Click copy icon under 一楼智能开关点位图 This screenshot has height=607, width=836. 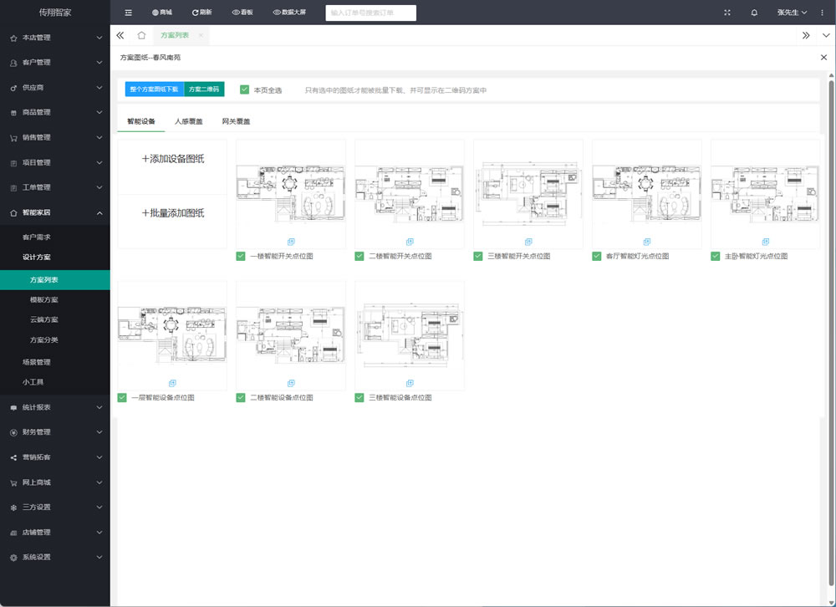[291, 242]
